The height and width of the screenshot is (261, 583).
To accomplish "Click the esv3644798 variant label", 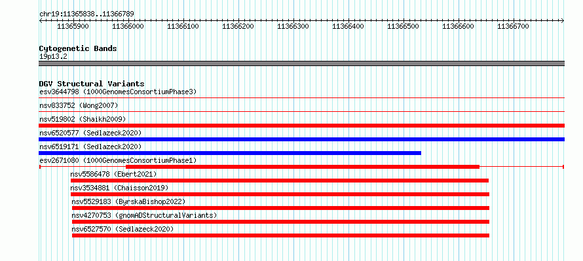I will [x=118, y=92].
